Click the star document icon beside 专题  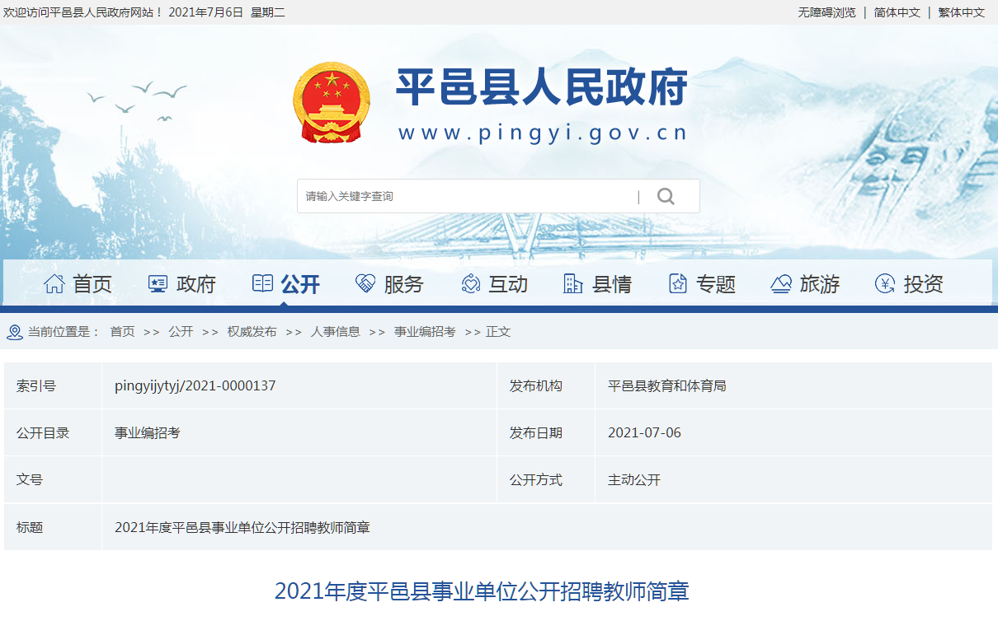point(677,284)
